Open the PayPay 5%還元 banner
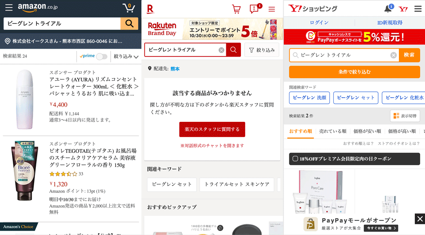The height and width of the screenshot is (235, 425). (x=355, y=37)
